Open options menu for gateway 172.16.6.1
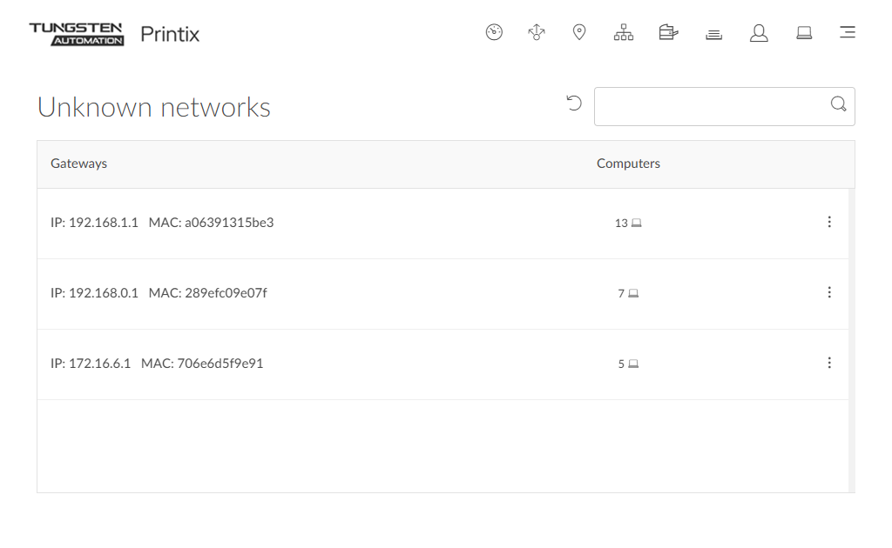892x548 pixels. pyautogui.click(x=829, y=363)
